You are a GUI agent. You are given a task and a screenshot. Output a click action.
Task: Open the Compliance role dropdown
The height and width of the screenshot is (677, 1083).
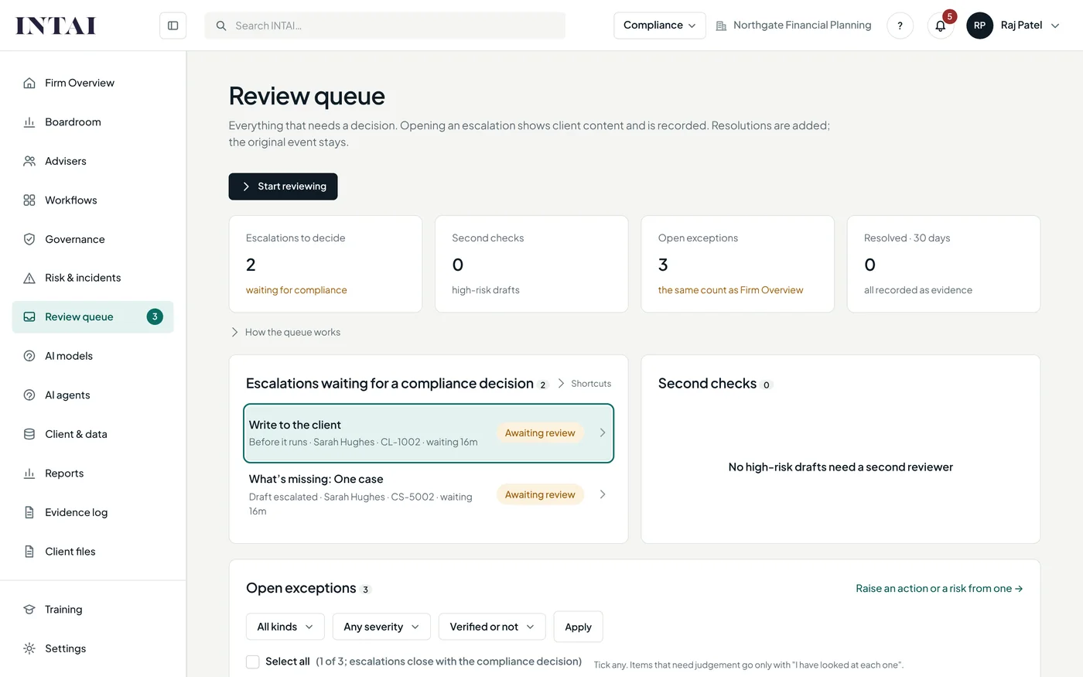coord(660,26)
